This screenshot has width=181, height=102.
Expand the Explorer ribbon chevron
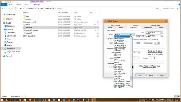tap(176, 5)
